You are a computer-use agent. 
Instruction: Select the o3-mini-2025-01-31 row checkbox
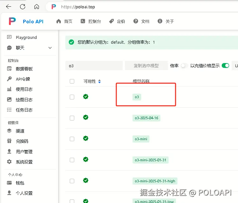[x=72, y=160]
